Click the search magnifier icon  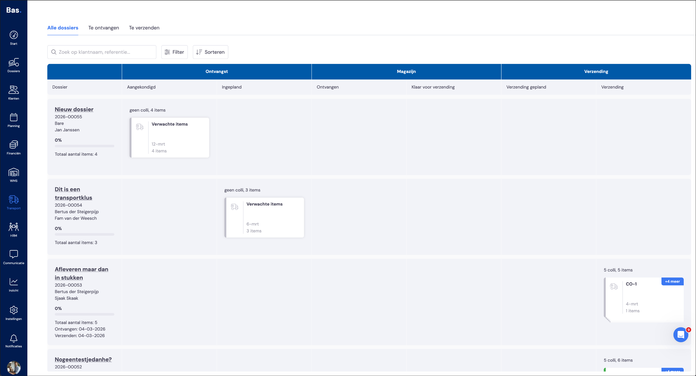(54, 52)
